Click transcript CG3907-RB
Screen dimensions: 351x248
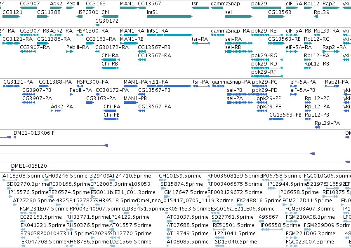[34, 30]
